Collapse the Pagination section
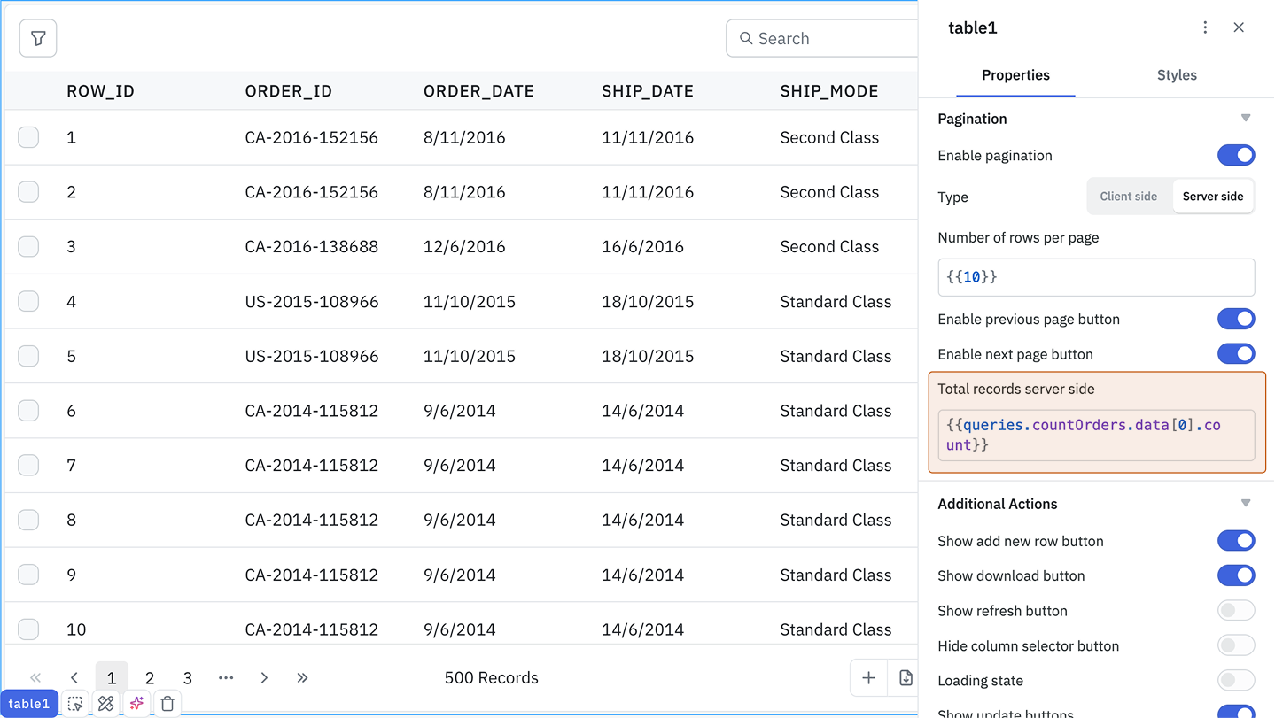1275x718 pixels. pos(1246,119)
